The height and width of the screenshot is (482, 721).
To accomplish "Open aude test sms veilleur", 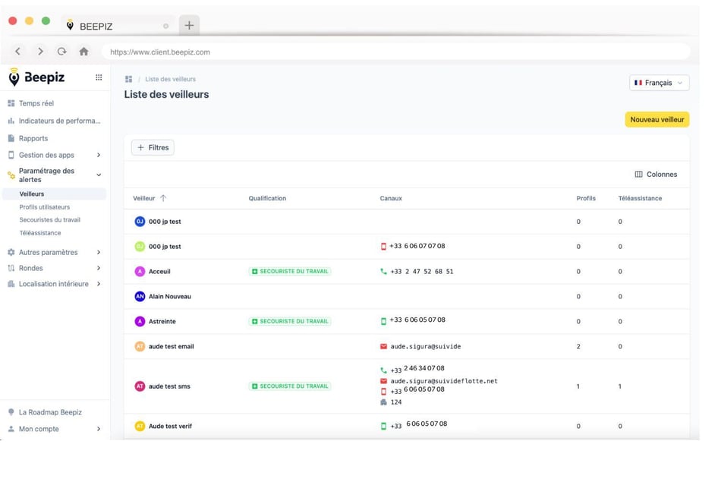I will tap(407, 386).
